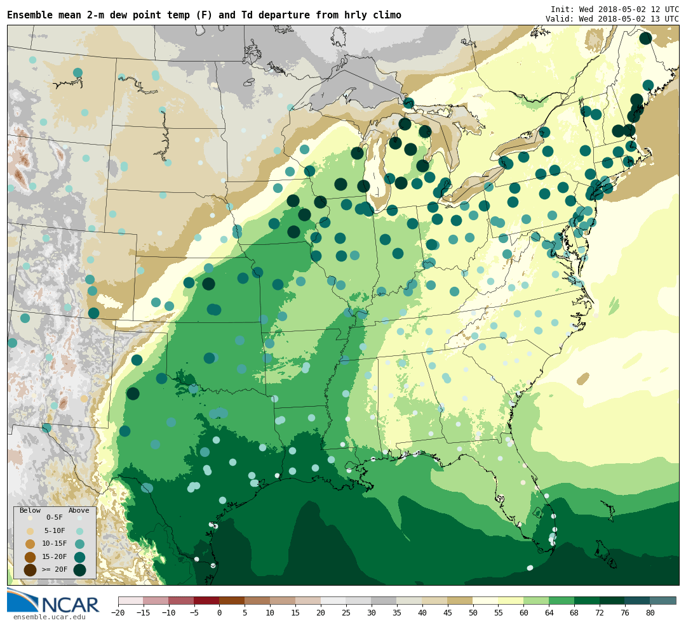Click the '50' colorbar tick label
Image resolution: width=686 pixels, height=625 pixels.
pyautogui.click(x=473, y=613)
